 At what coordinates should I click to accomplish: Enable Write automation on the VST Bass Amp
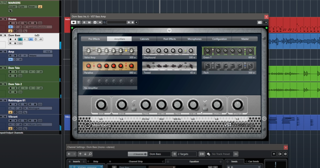(x=89, y=22)
